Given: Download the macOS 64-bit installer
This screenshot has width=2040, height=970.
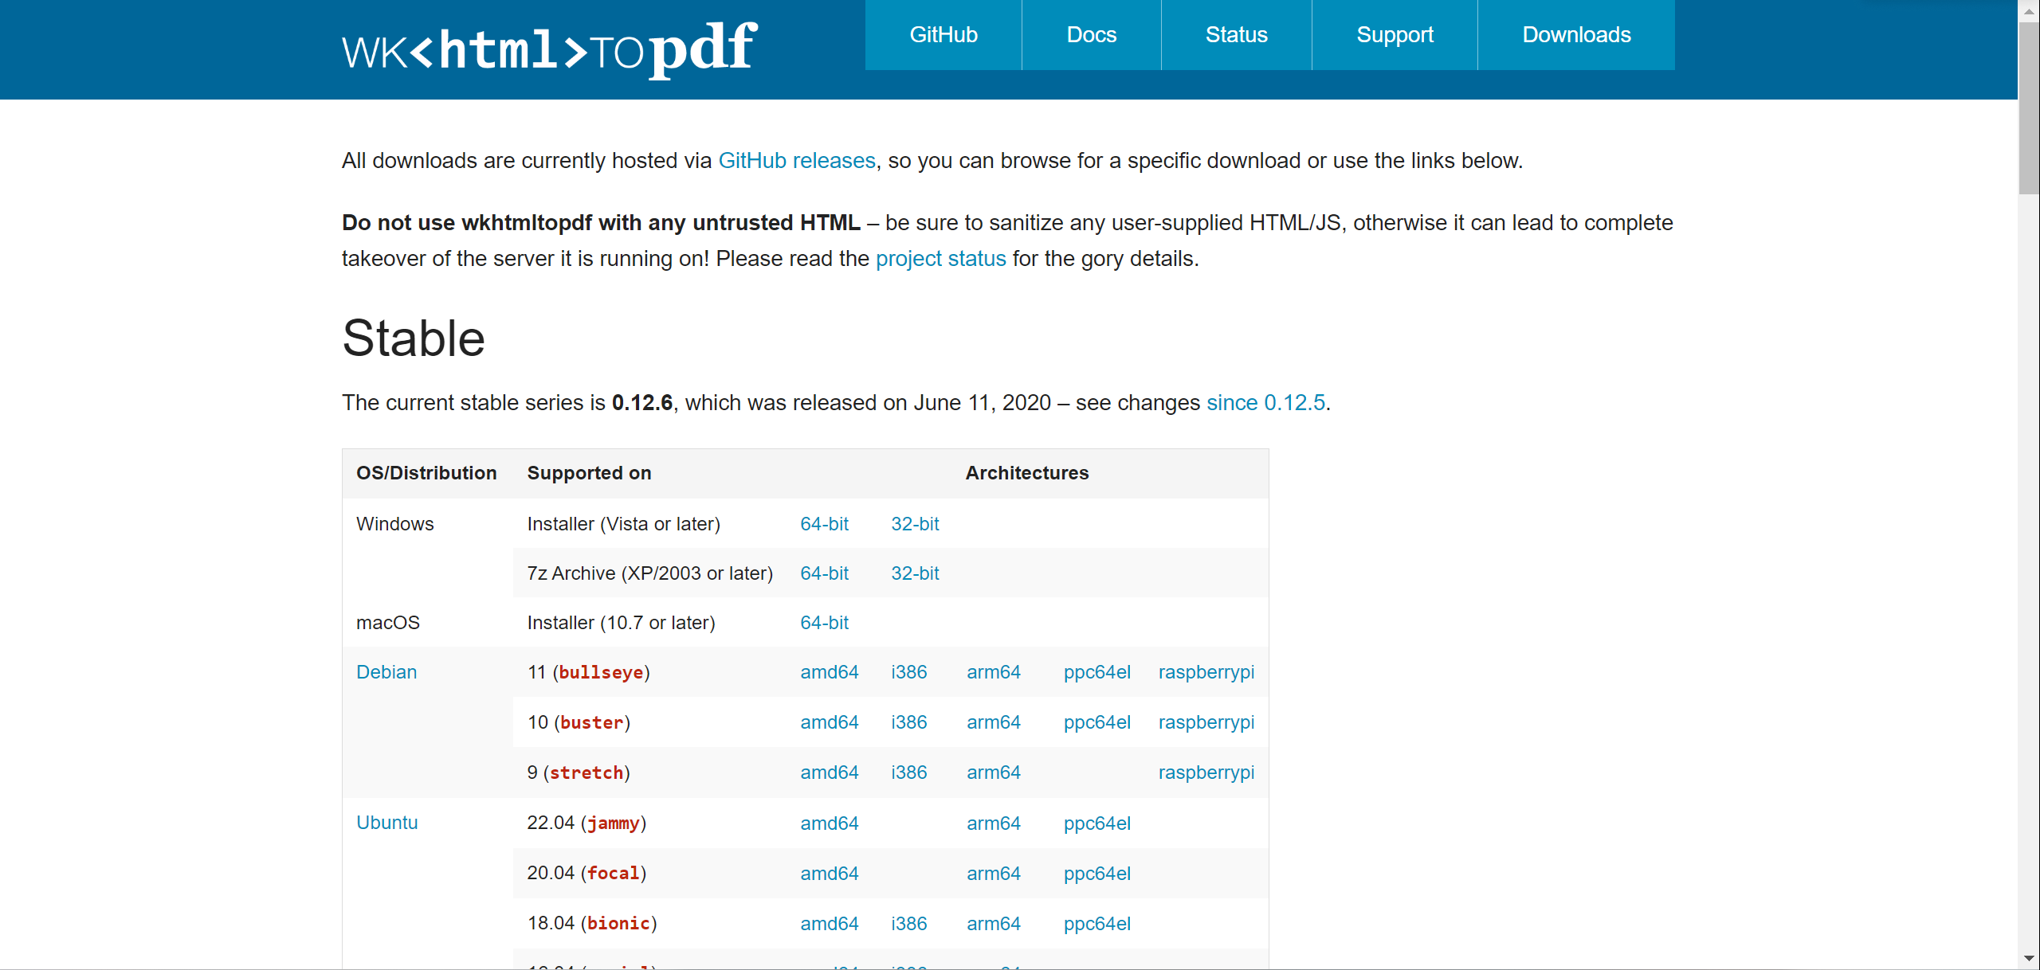Looking at the screenshot, I should pos(824,623).
